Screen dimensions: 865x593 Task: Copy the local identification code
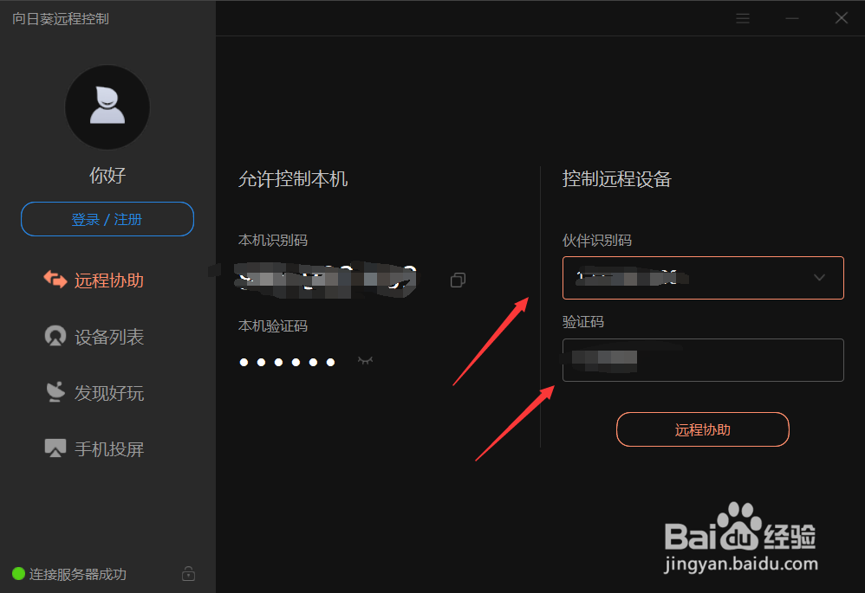[x=458, y=280]
